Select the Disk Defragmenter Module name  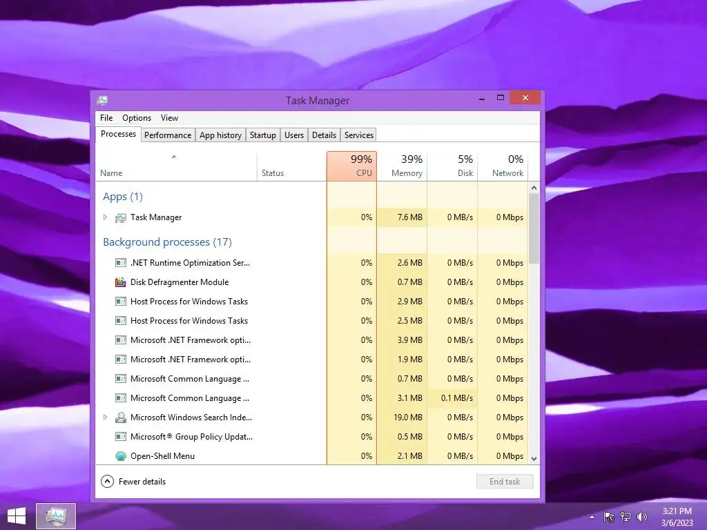180,282
